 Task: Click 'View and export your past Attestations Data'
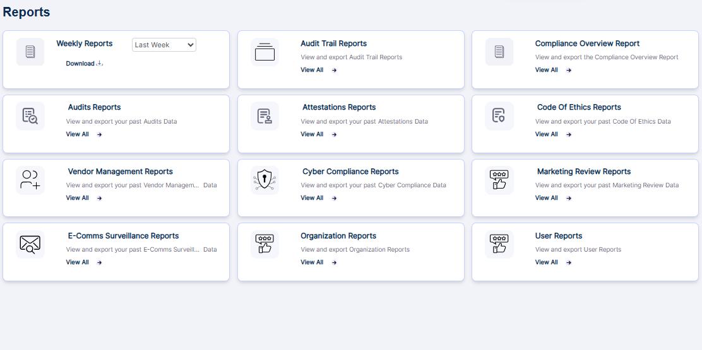(364, 122)
